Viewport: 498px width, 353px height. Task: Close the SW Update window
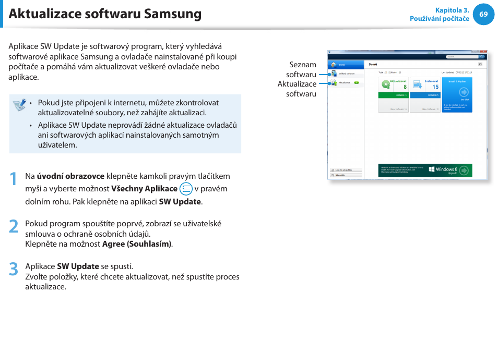pos(483,51)
